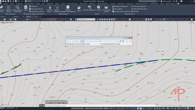Screen dimensions: 195x110
Task: Click Quick data reference (Быстрая ссылка на данные)
Action: pos(121,11)
